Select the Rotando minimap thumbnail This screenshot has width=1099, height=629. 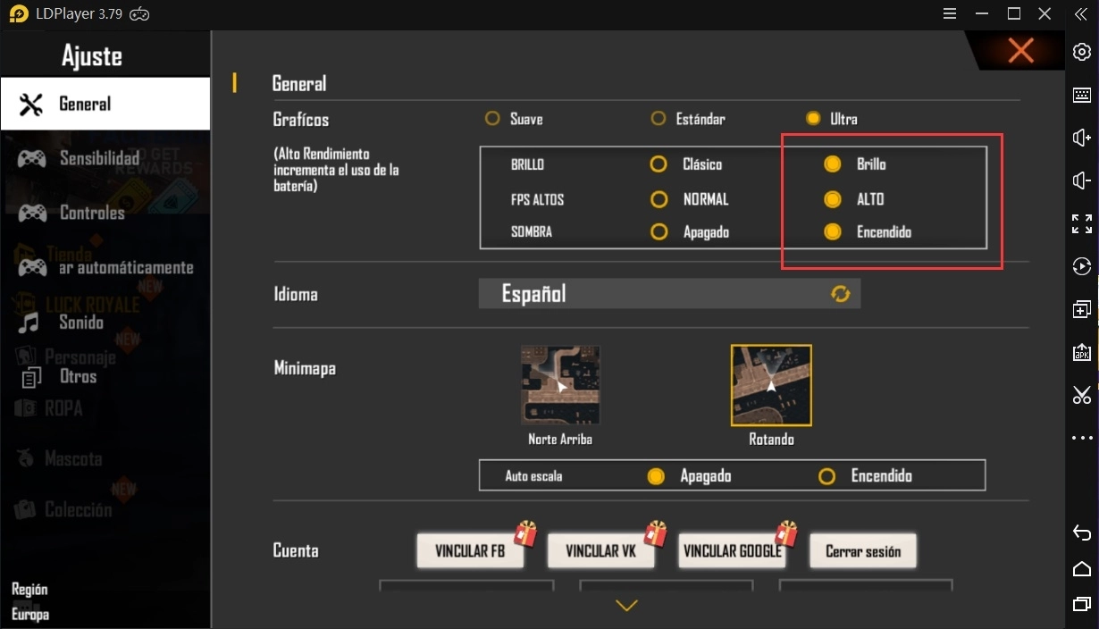tap(771, 385)
